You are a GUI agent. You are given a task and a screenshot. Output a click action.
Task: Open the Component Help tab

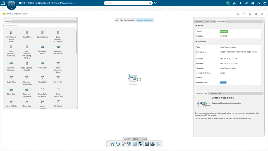[201, 93]
